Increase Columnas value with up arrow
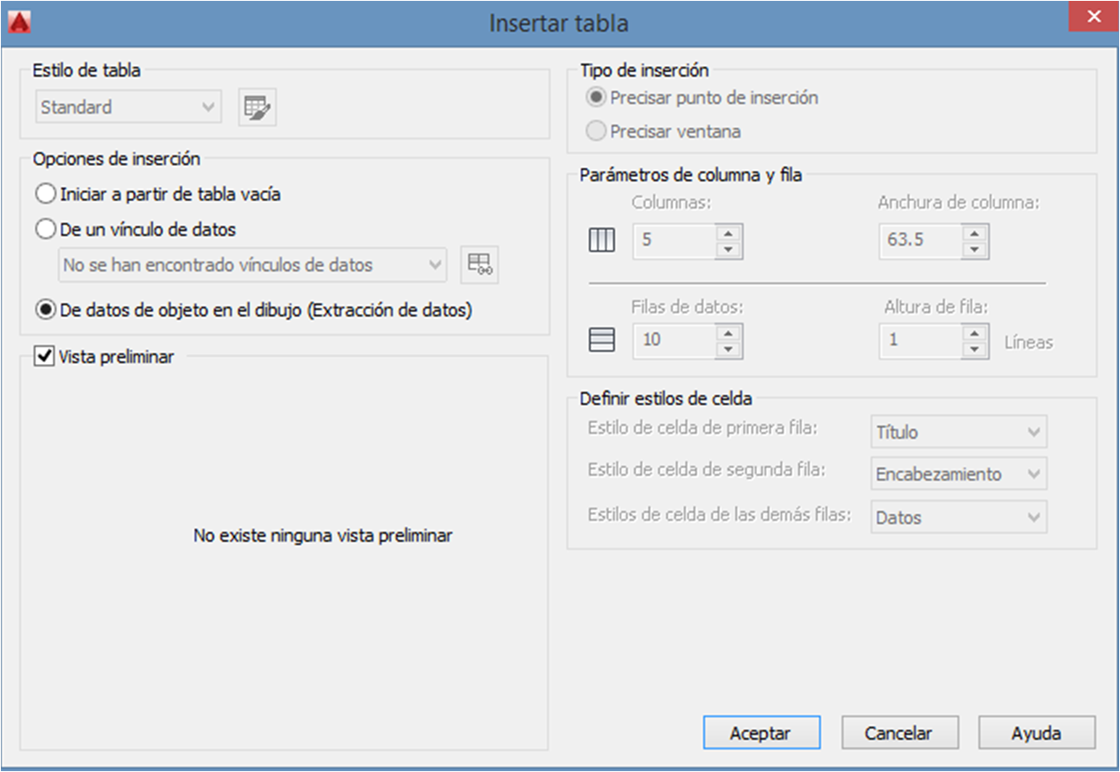Screen dimensions: 1120x772 (728, 233)
